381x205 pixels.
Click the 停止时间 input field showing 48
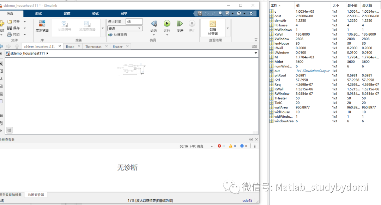(x=134, y=21)
